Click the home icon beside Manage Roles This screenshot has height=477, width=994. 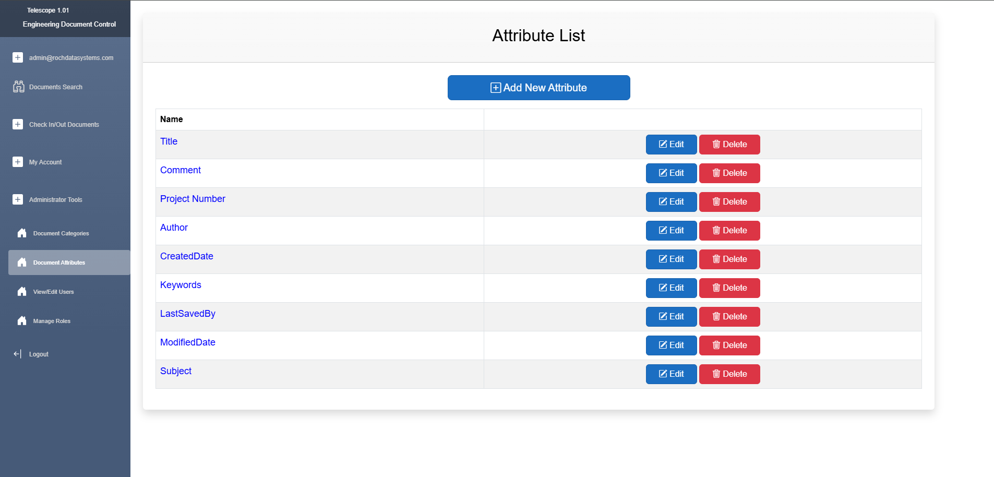point(22,321)
